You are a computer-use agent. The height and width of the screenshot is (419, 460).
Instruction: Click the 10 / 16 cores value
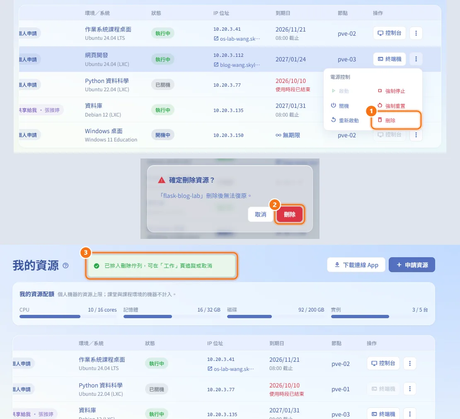(x=102, y=310)
